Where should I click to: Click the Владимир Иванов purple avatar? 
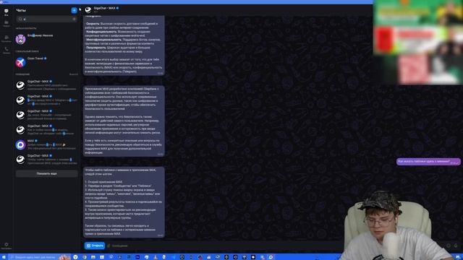click(20, 39)
